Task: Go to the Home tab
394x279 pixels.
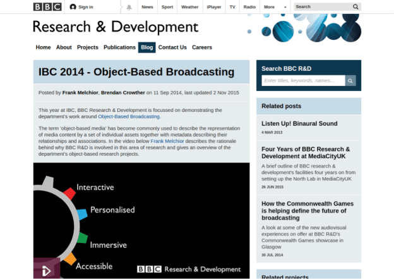Action: [43, 47]
